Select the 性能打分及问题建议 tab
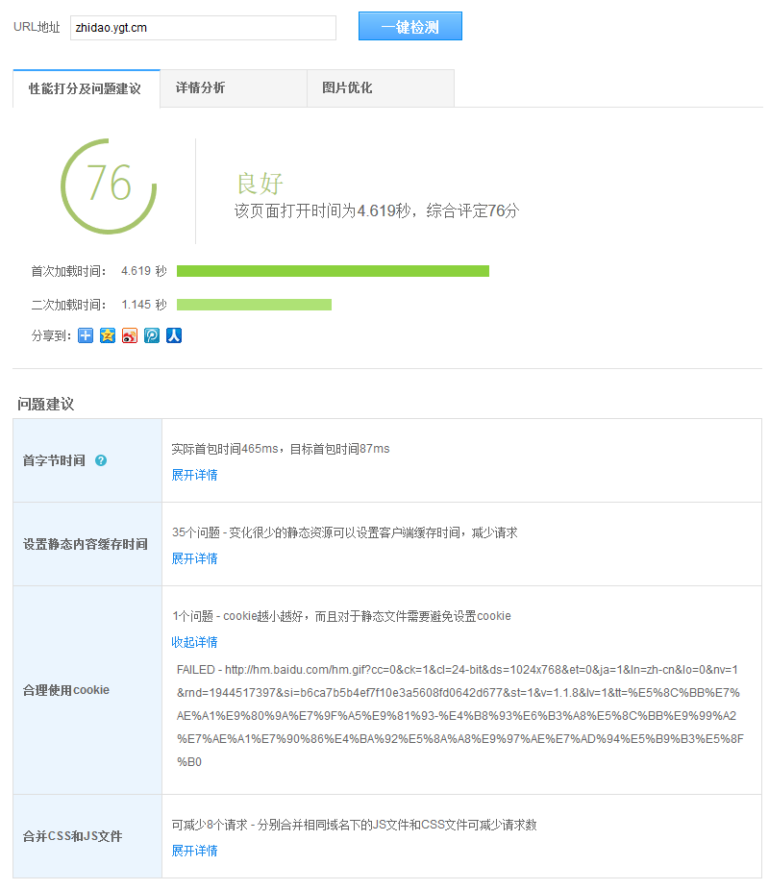Image resolution: width=769 pixels, height=890 pixels. click(86, 88)
